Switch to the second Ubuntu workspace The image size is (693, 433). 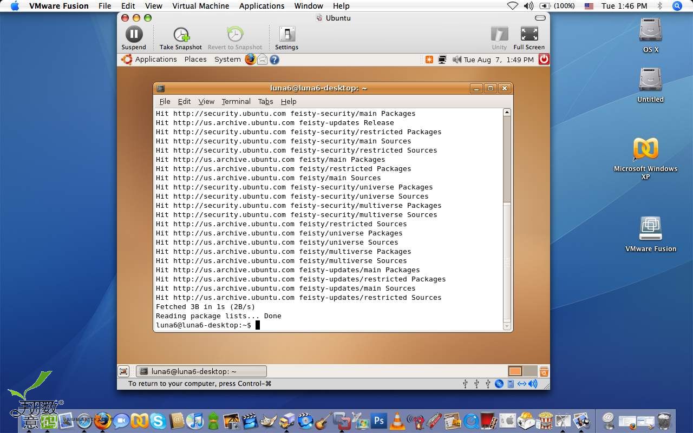530,371
